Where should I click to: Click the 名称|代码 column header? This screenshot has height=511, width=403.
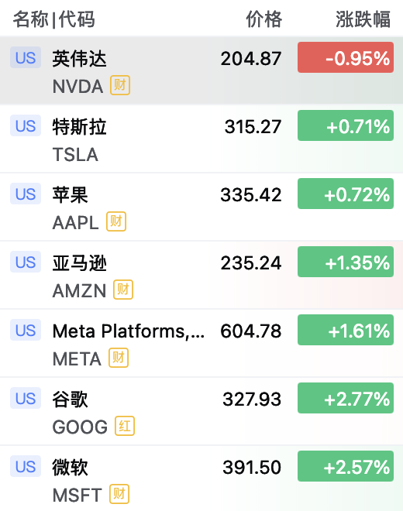(x=53, y=19)
